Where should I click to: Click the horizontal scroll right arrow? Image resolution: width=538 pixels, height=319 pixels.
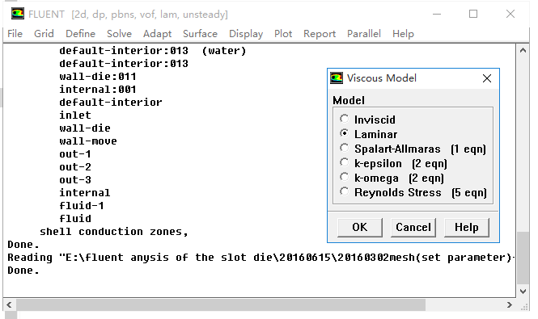pos(510,304)
